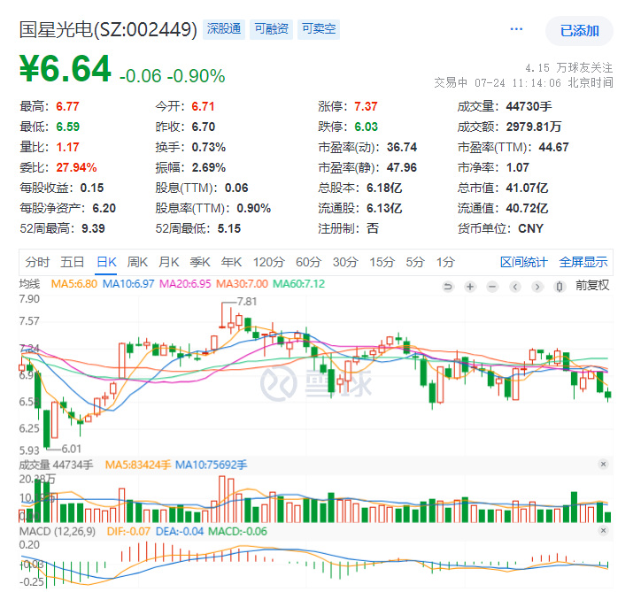Image resolution: width=633 pixels, height=592 pixels.
Task: Click the 52周最高 value 9.39
Action: (93, 228)
